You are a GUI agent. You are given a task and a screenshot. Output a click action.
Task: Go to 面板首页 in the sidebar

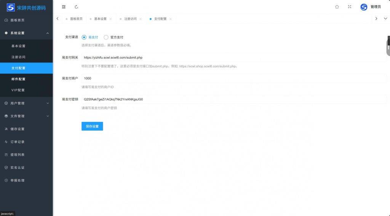[x=26, y=20]
